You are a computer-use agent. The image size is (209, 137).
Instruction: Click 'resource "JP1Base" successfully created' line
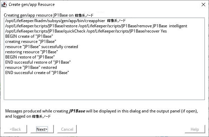[42, 47]
